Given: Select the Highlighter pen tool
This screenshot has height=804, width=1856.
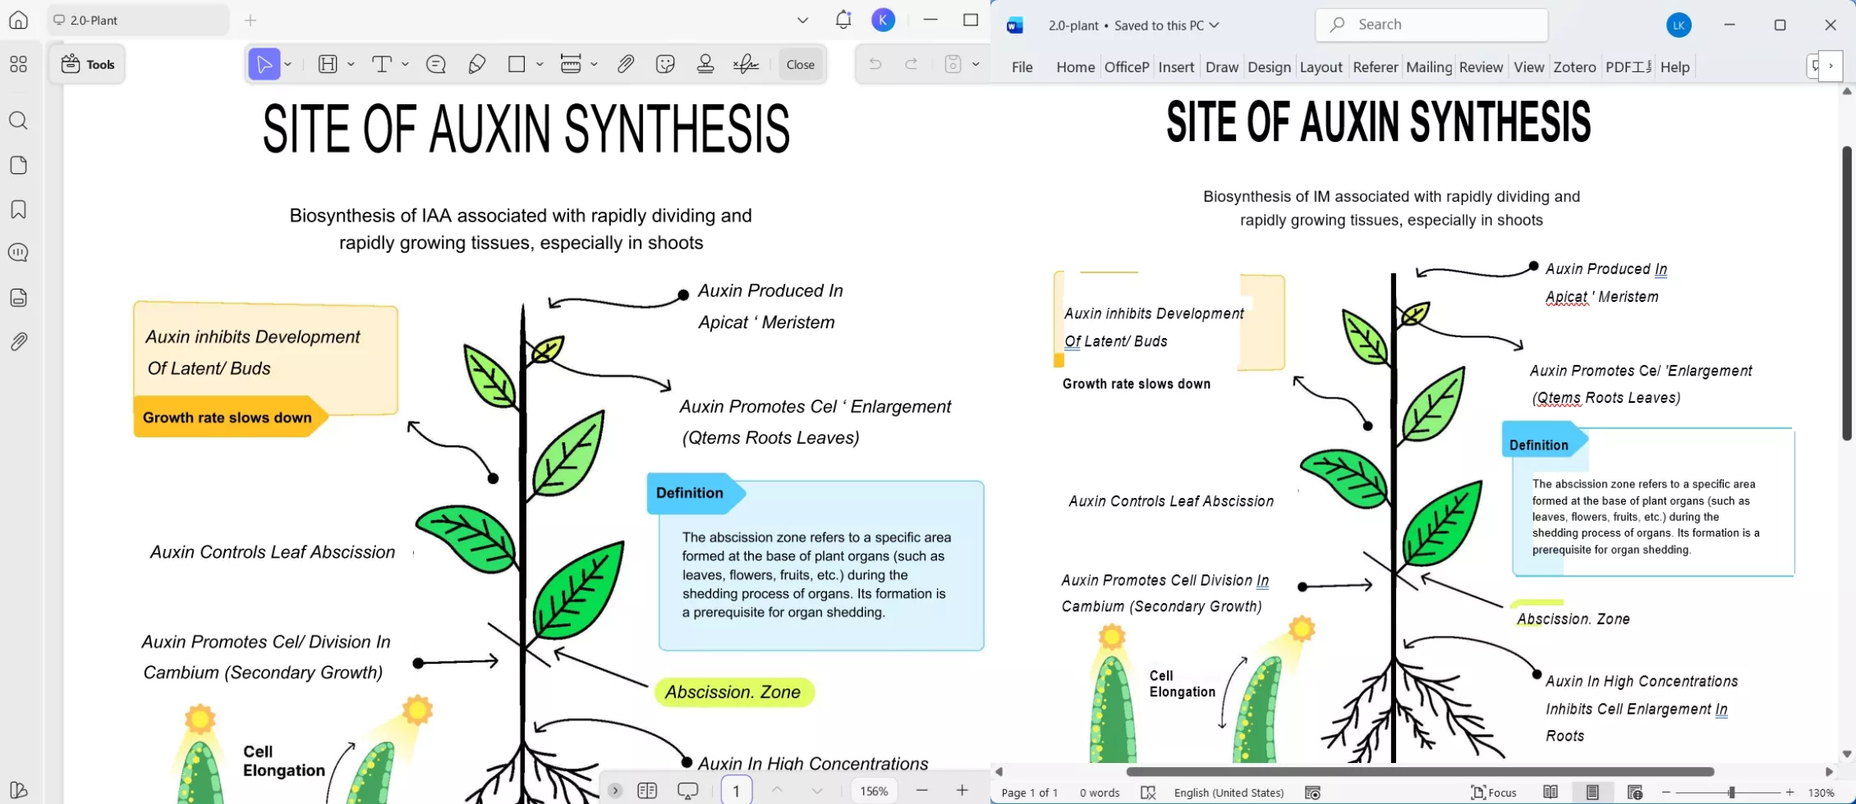Looking at the screenshot, I should coord(477,64).
